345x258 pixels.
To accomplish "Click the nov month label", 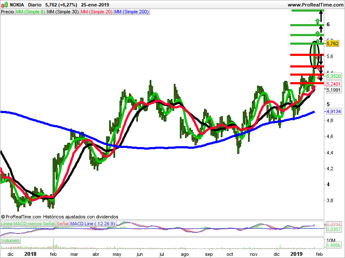I will coord(254,254).
